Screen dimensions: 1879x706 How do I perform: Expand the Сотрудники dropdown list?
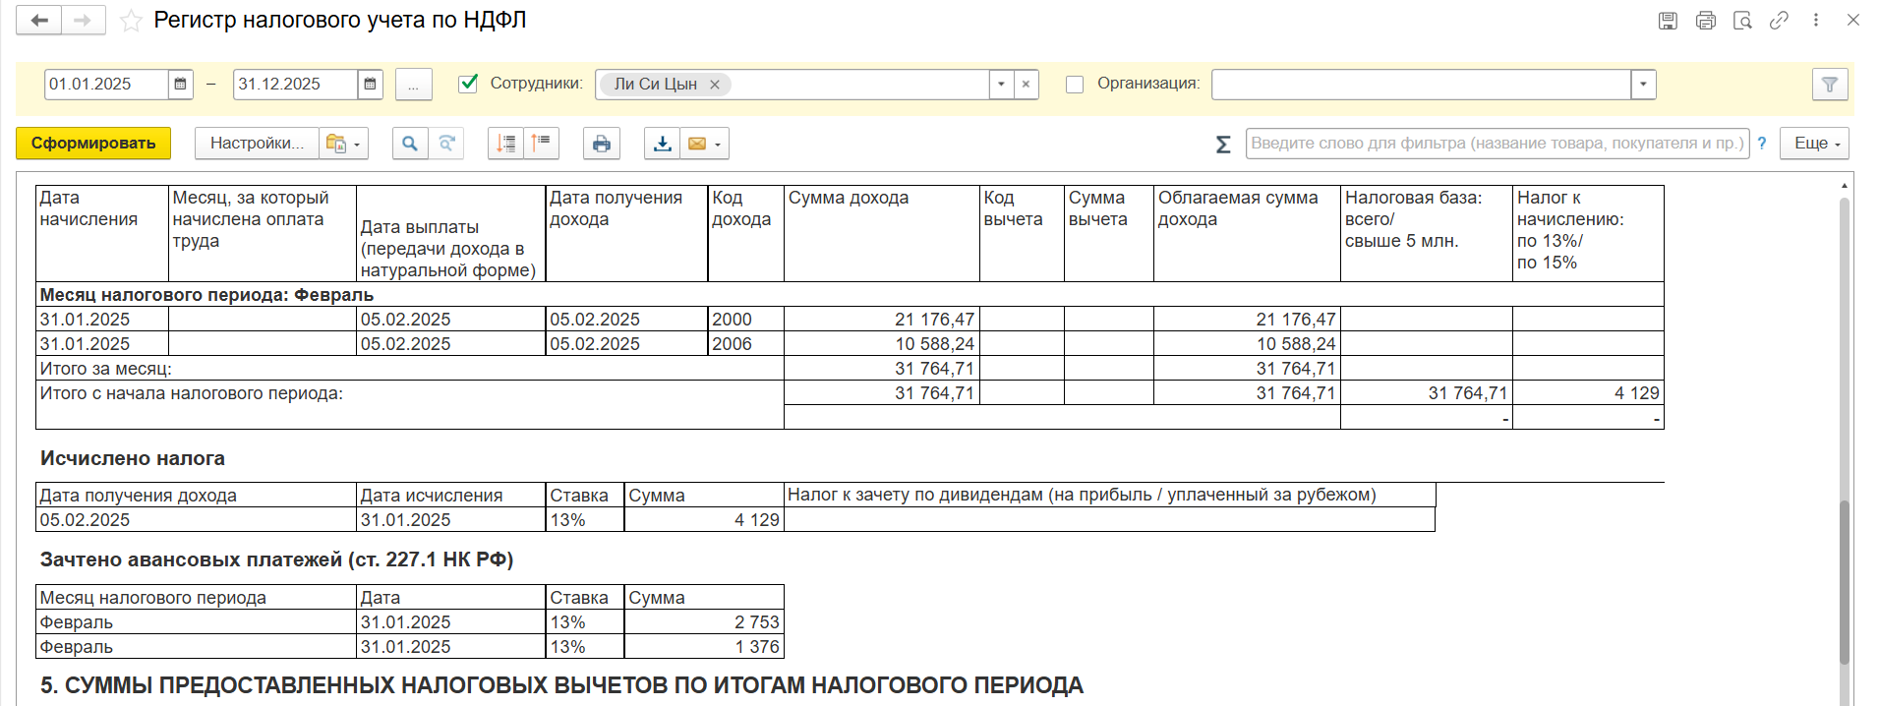tap(1001, 85)
